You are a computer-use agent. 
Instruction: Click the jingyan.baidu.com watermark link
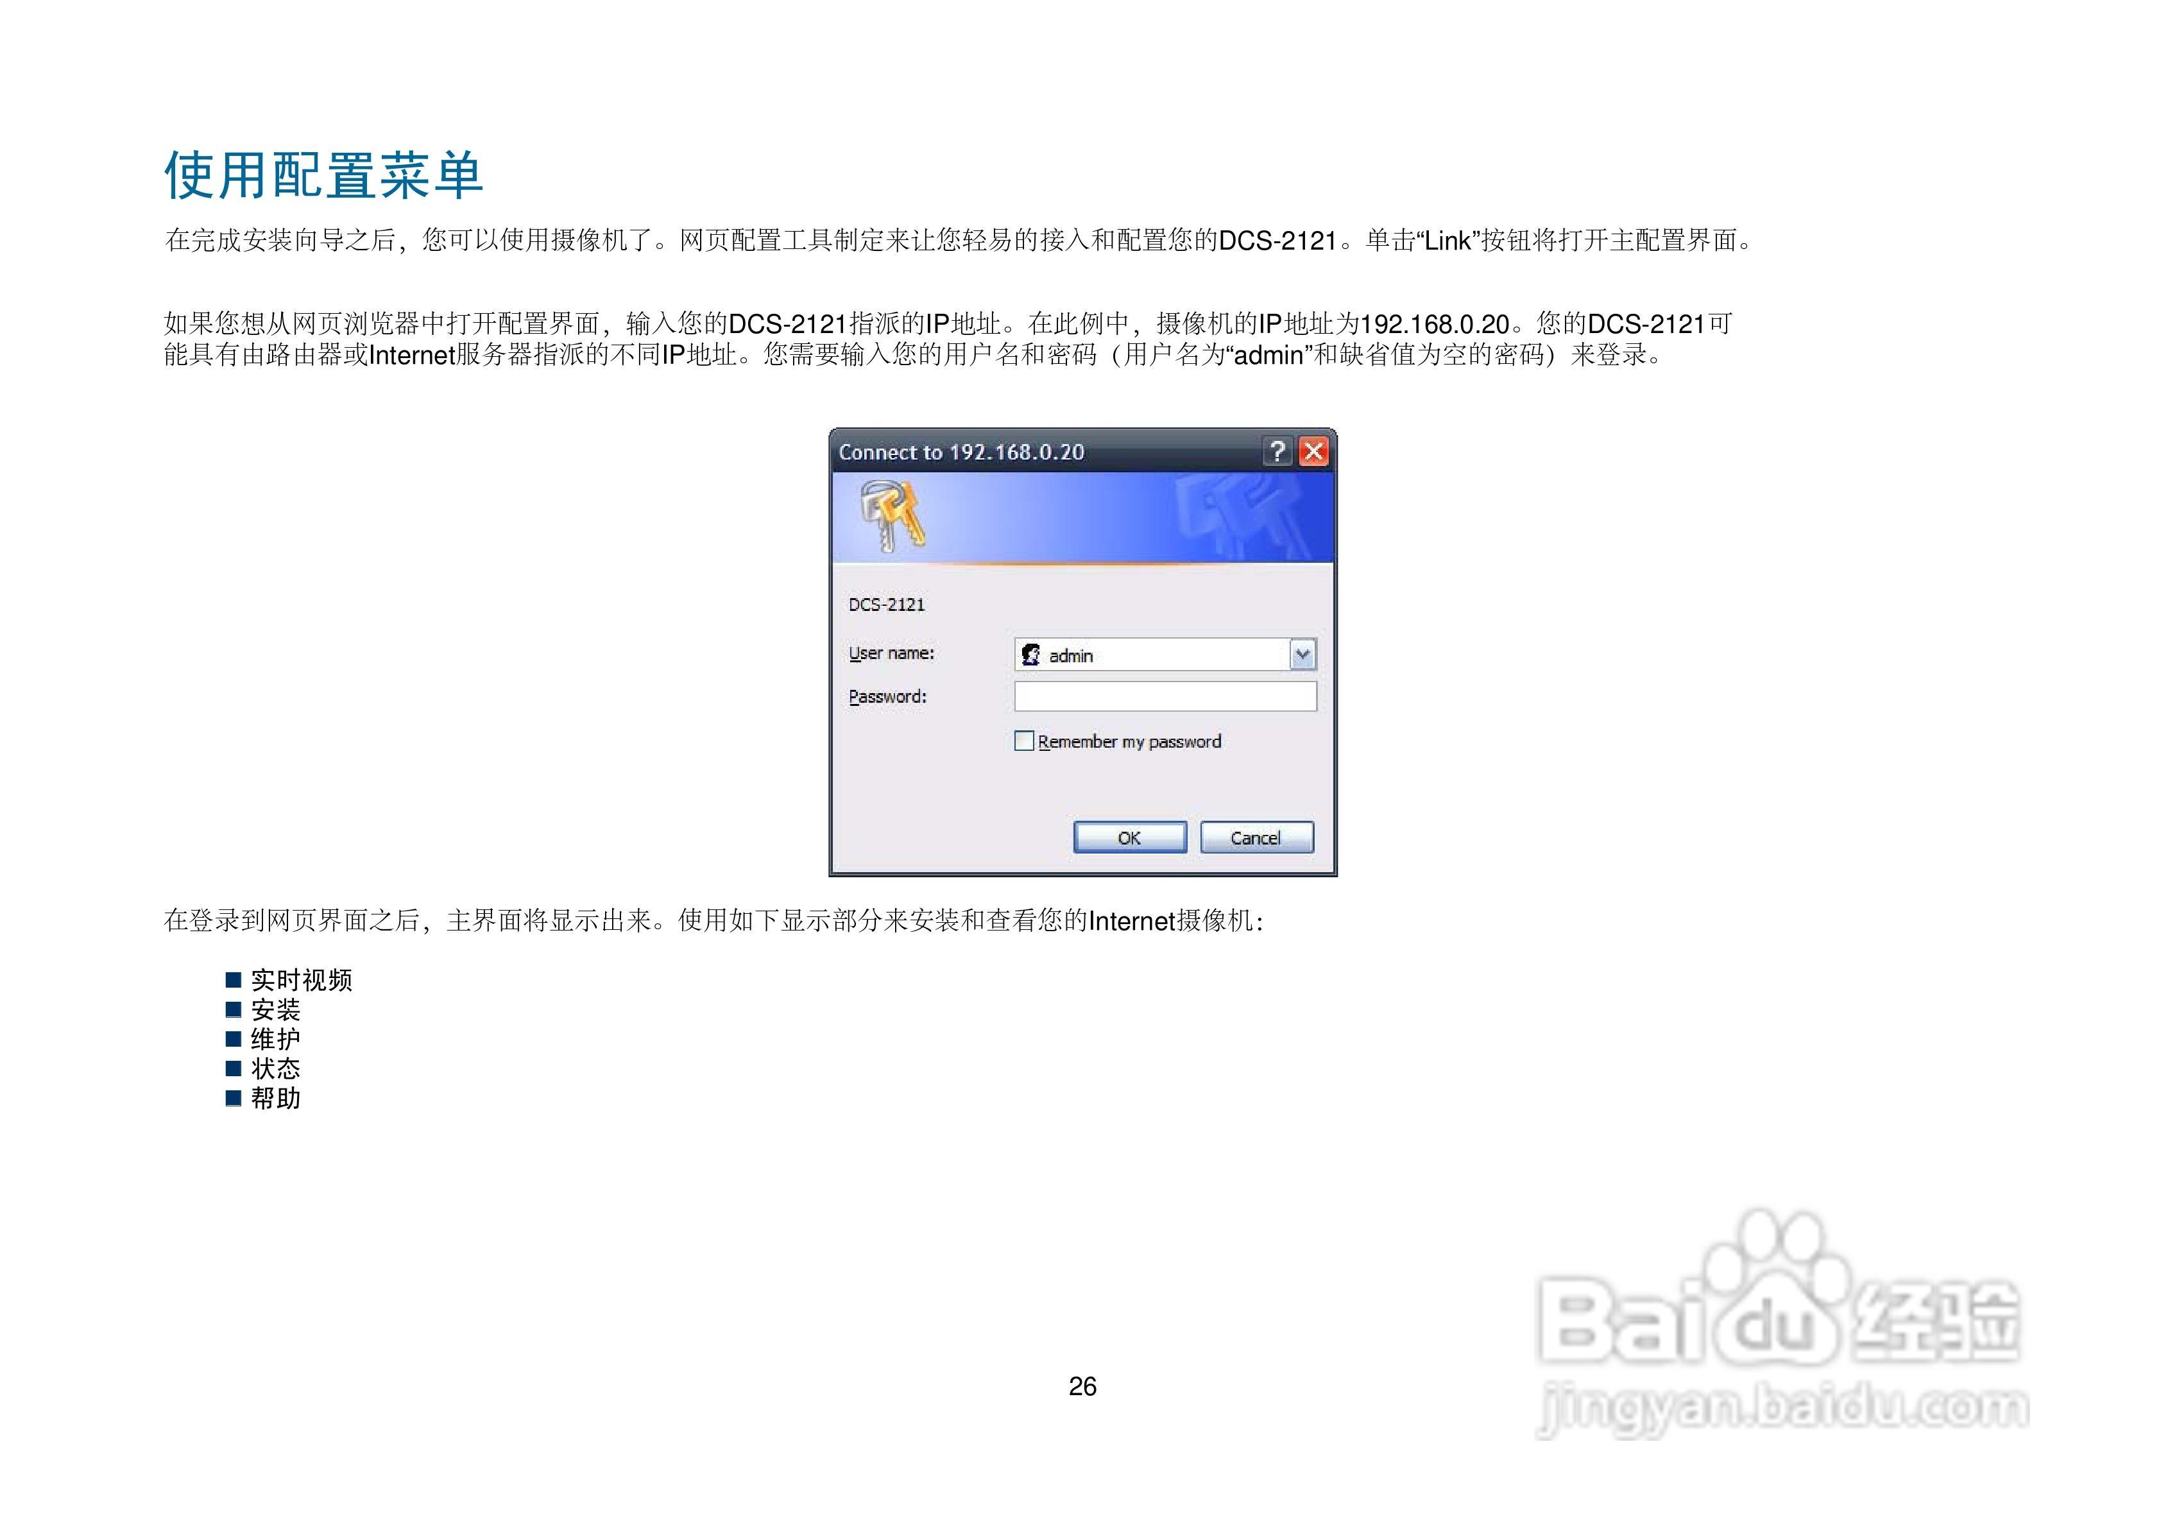[x=1782, y=1409]
